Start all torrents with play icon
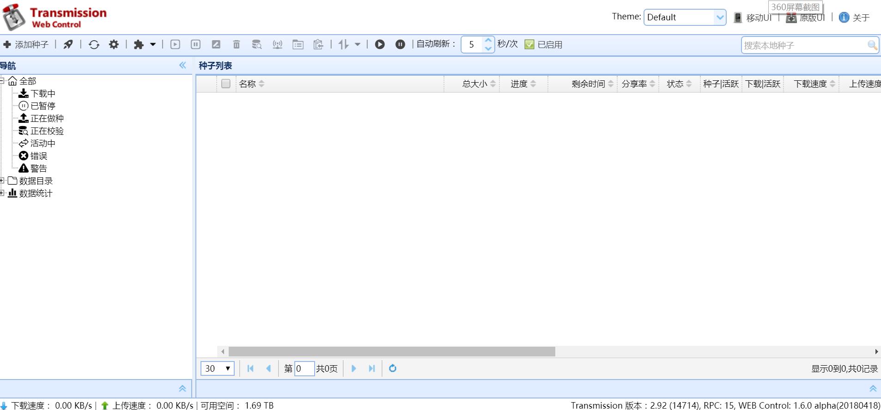 380,44
